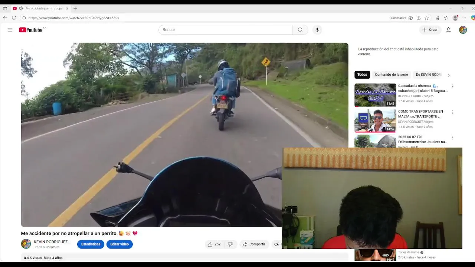Image resolution: width=475 pixels, height=267 pixels.
Task: Open options for COMO TRANSPORTARSE EN MALTA video
Action: (x=452, y=112)
